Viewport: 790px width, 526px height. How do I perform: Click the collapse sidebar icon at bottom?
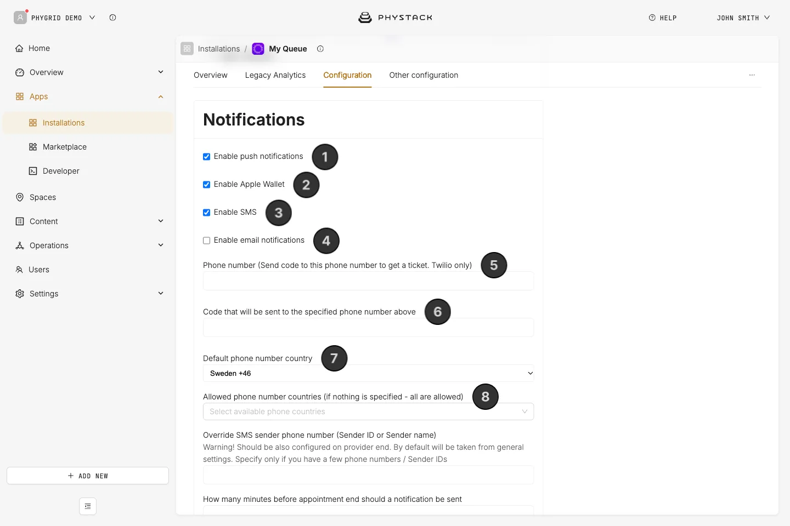pyautogui.click(x=88, y=506)
